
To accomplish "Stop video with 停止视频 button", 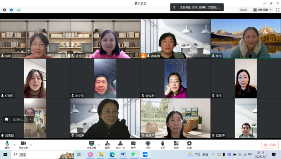I will [x=23, y=145].
